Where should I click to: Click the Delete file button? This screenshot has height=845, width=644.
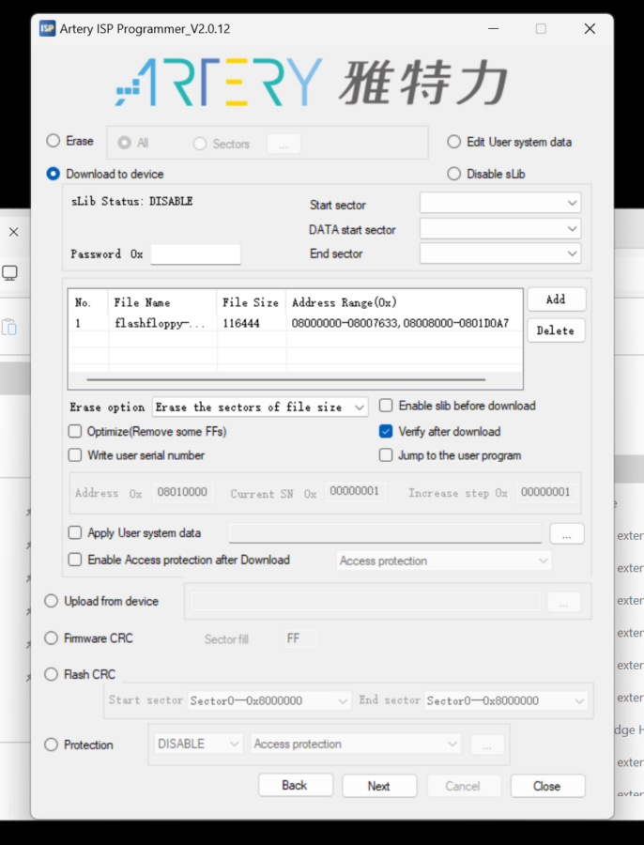click(x=556, y=330)
